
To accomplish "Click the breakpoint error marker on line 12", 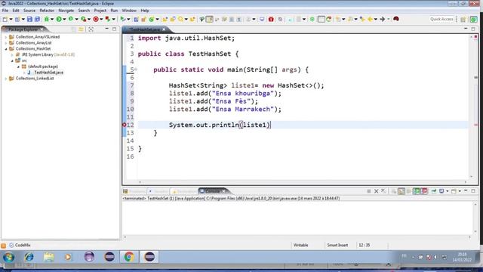I will 124,125.
